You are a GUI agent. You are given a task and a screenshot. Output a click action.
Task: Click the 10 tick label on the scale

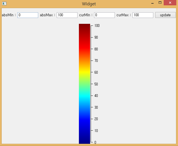point(96,131)
